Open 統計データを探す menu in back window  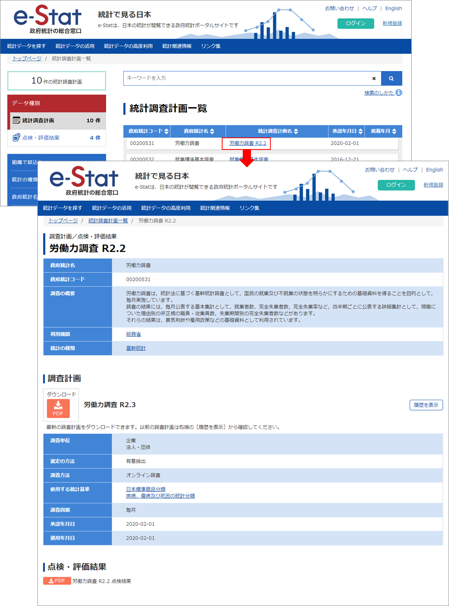[x=26, y=46]
